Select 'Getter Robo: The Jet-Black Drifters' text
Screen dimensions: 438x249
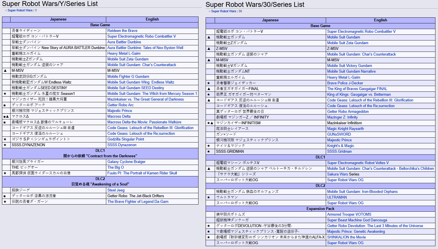tap(136, 196)
